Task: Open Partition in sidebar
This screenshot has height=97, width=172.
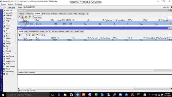Action: pos(8,64)
